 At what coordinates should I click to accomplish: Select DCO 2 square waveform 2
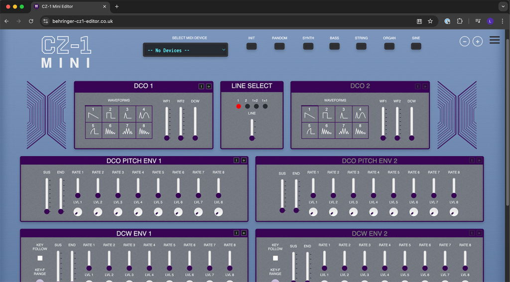pyautogui.click(x=327, y=114)
